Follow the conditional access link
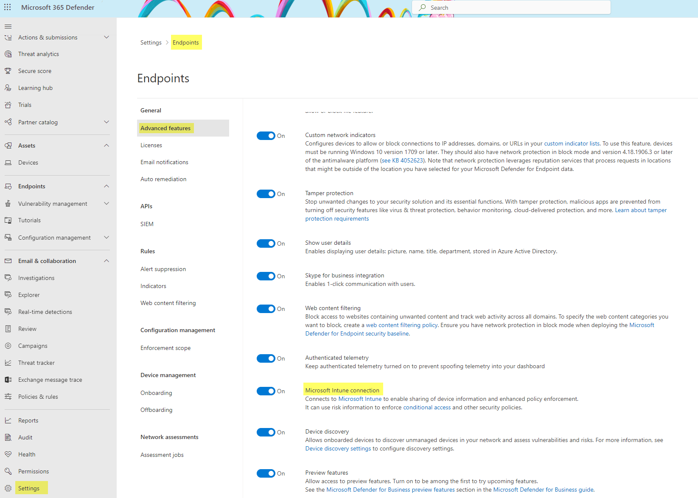This screenshot has height=498, width=698. click(427, 407)
